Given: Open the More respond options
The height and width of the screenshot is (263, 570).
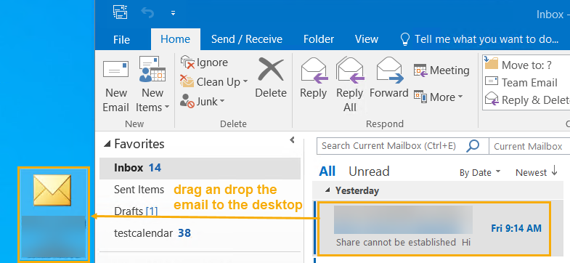Looking at the screenshot, I should coord(439,97).
